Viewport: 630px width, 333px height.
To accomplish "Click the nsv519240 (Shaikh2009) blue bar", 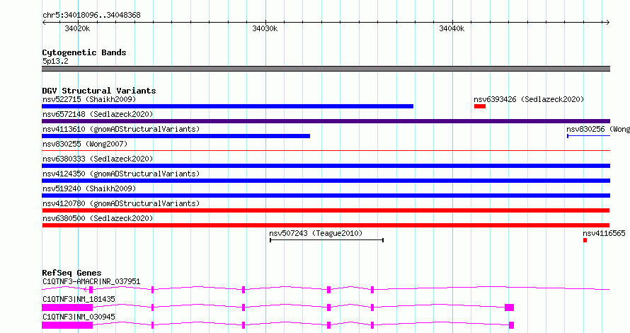I will tap(326, 196).
